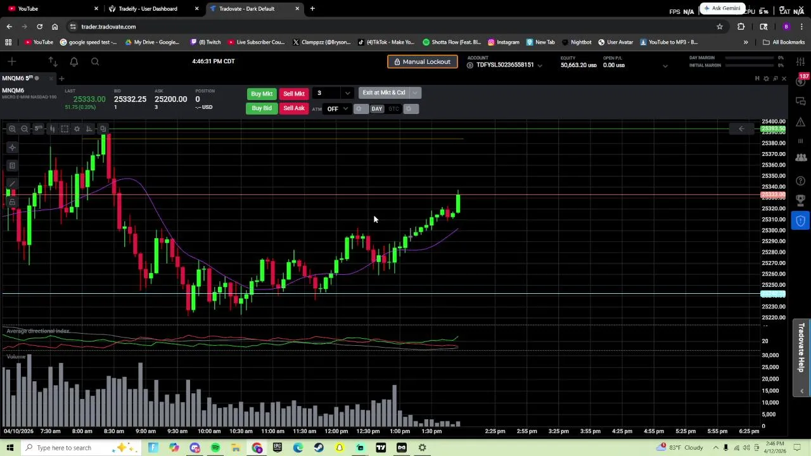811x456 pixels.
Task: Open the alerts warning triangle icon
Action: (x=801, y=122)
